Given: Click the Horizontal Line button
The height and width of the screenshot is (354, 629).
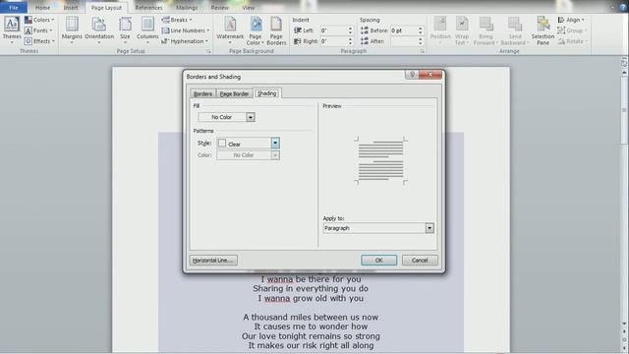Looking at the screenshot, I should click(213, 260).
